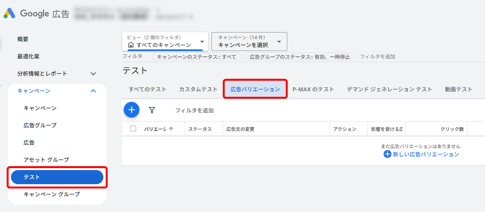The image size is (485, 212).
Task: Click the blue plus create button
Action: [132, 110]
